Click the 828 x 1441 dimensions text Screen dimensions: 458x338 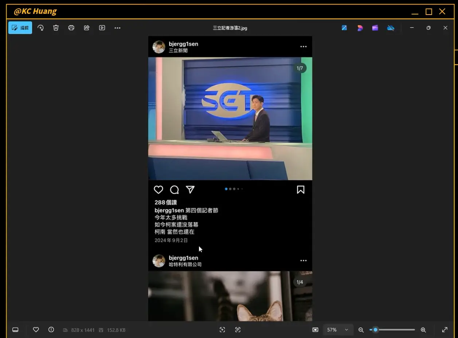point(83,330)
